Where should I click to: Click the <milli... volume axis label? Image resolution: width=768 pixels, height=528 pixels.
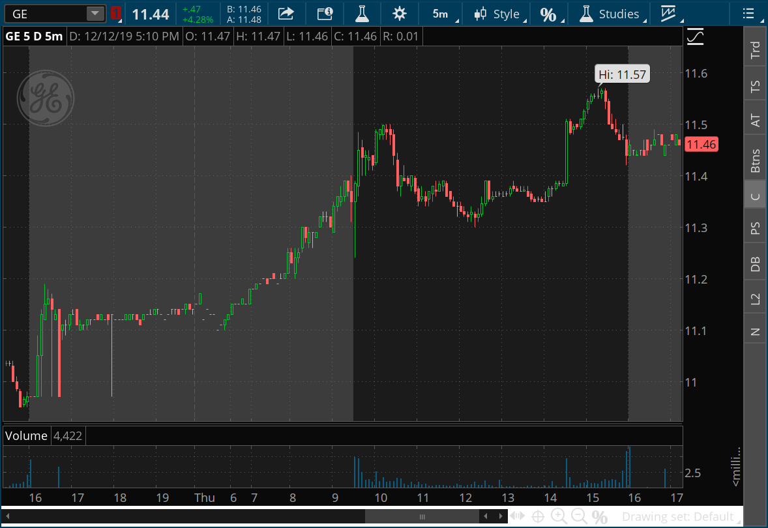point(735,466)
